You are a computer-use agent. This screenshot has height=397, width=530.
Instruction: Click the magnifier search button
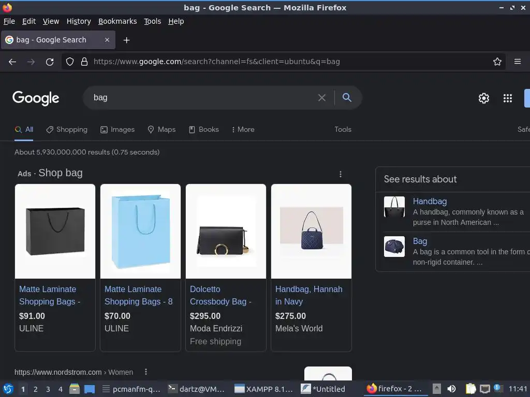[347, 98]
